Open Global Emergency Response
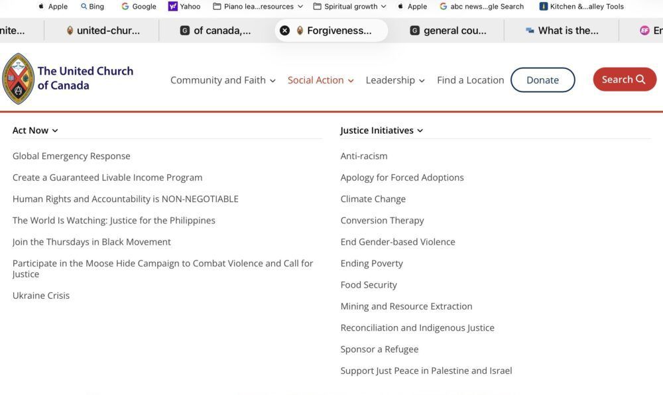Screen dimensions: 663x395 coord(72,156)
